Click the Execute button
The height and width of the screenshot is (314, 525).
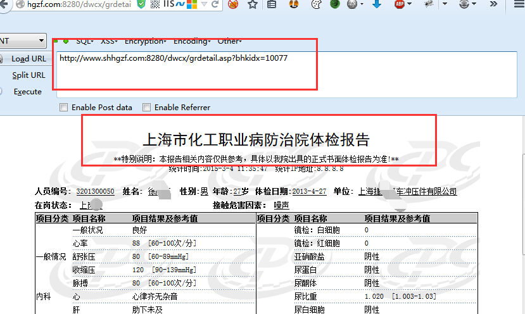[x=27, y=92]
